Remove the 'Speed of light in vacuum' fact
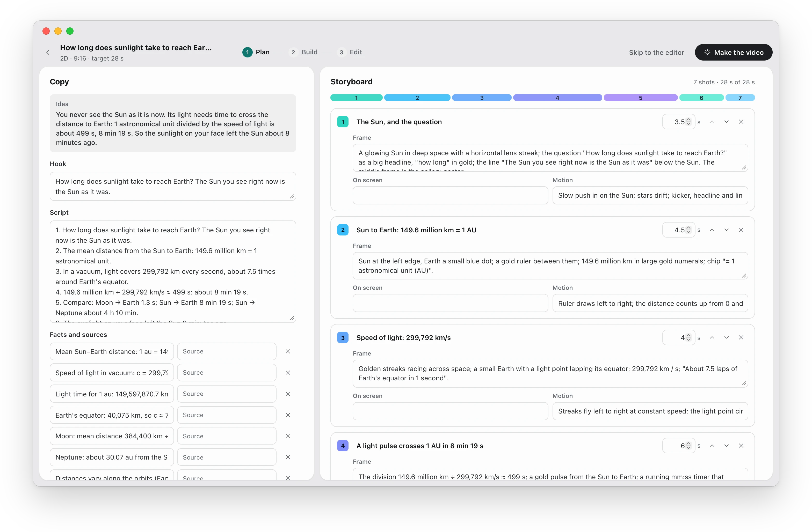 pos(288,373)
